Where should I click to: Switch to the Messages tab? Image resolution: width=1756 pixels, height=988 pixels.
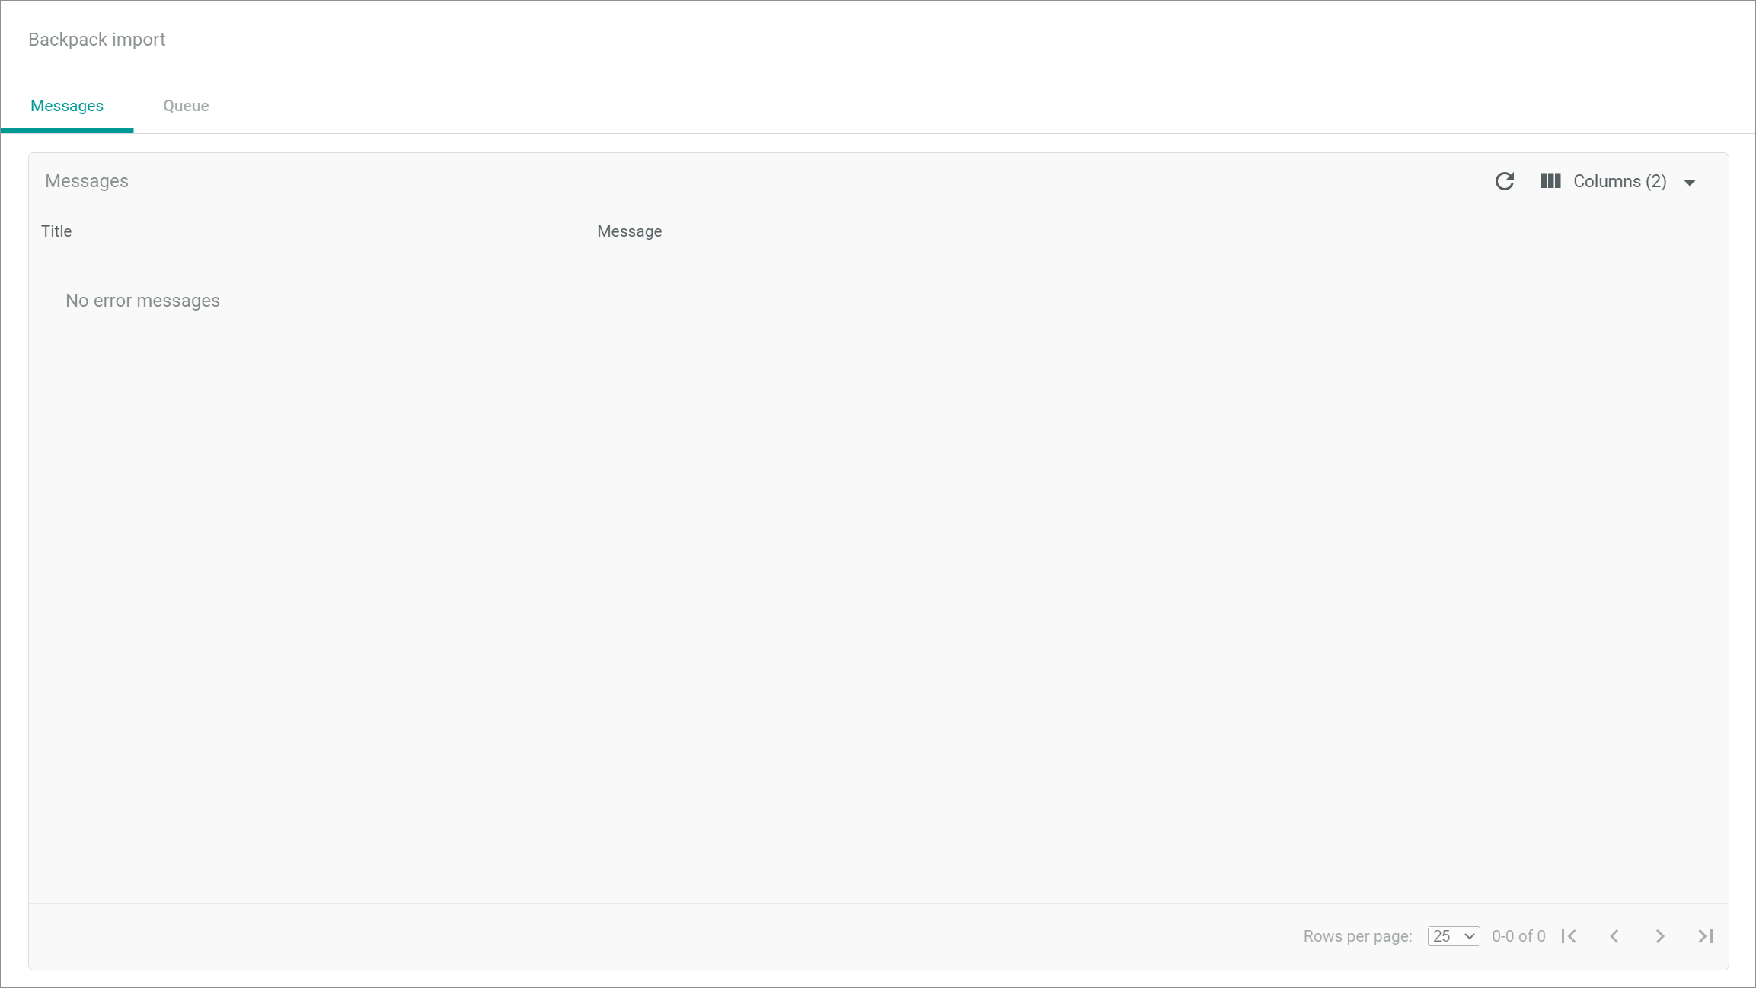[x=67, y=106]
